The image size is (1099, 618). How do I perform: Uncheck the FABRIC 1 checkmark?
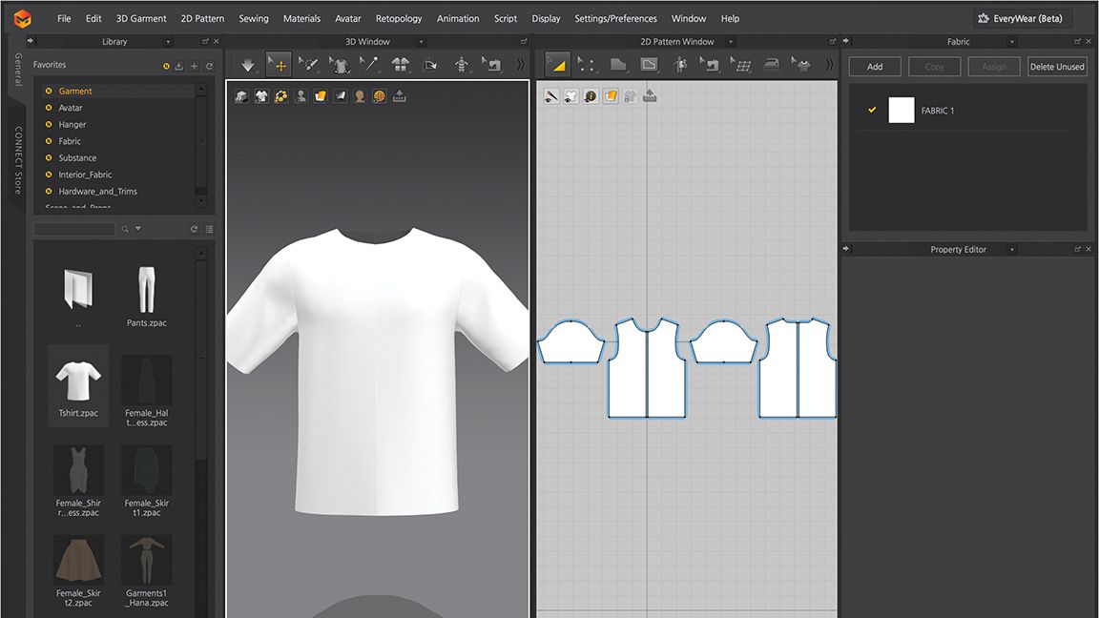click(871, 110)
